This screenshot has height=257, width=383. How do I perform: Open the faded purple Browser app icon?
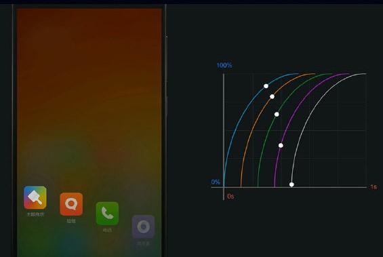point(143,226)
